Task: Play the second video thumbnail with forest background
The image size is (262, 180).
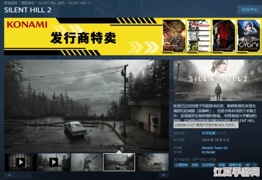Action: point(54,162)
